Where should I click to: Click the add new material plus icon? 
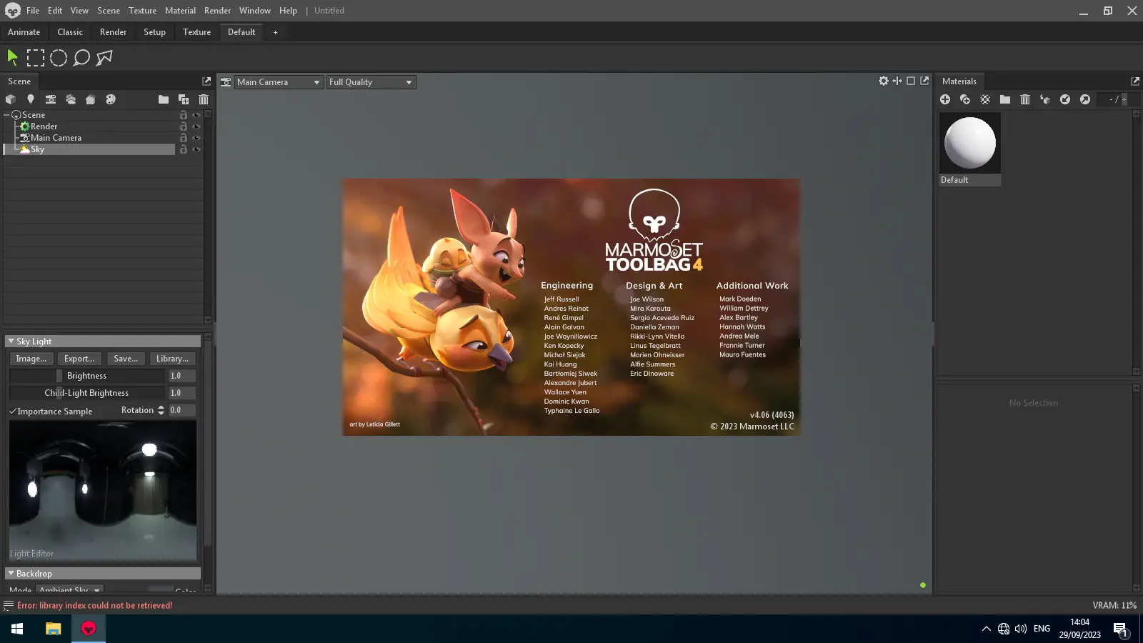point(945,99)
